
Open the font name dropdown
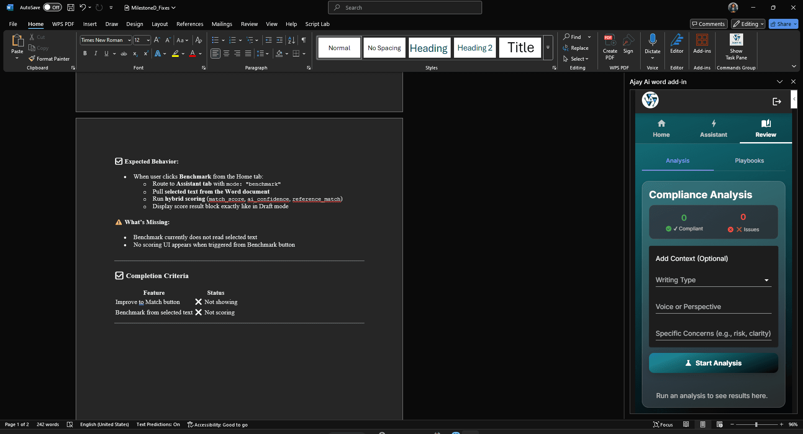(x=129, y=40)
